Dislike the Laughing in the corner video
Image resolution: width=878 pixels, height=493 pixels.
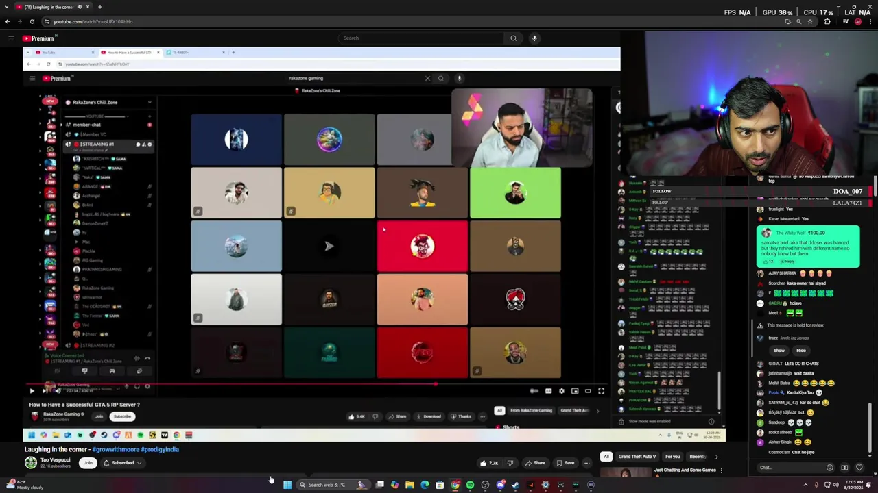pos(510,463)
